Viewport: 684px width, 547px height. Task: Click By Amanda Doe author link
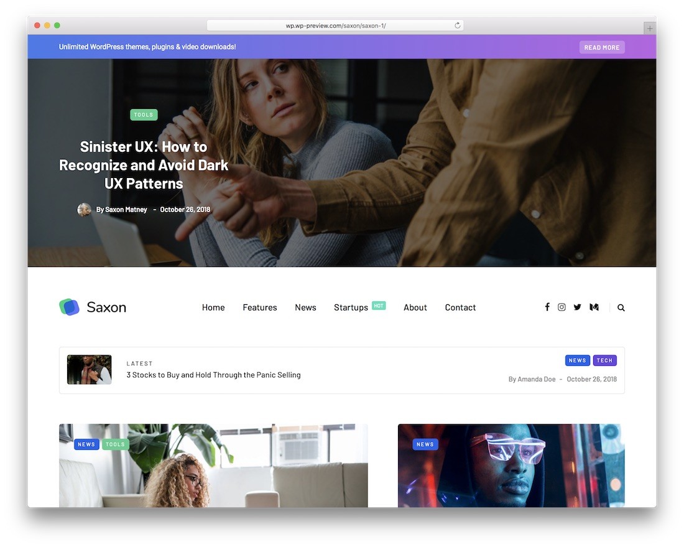532,379
